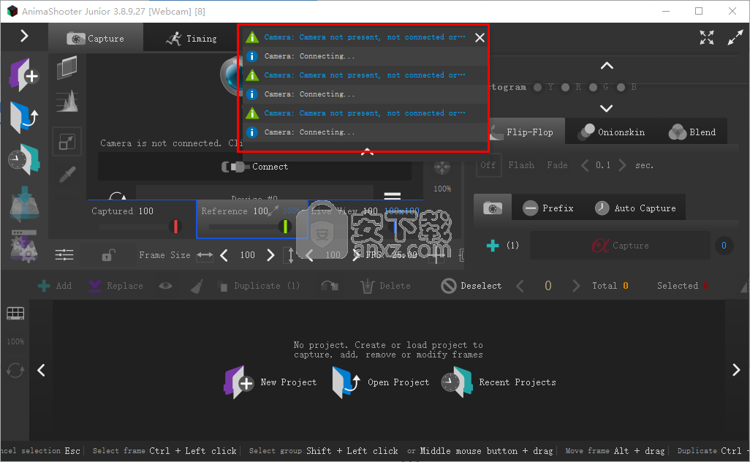Collapse histogram panel with up chevron
Viewport: 750px width, 462px height.
point(607,66)
